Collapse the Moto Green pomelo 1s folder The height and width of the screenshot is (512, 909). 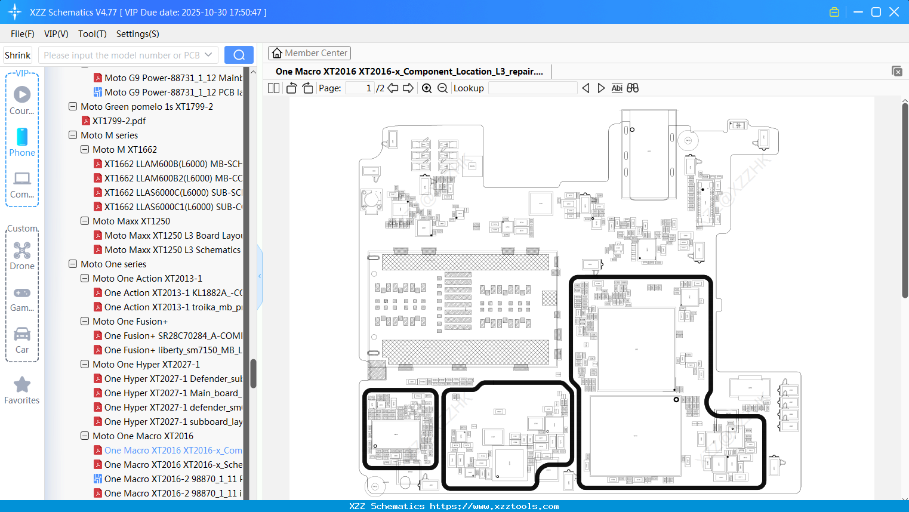pyautogui.click(x=73, y=106)
